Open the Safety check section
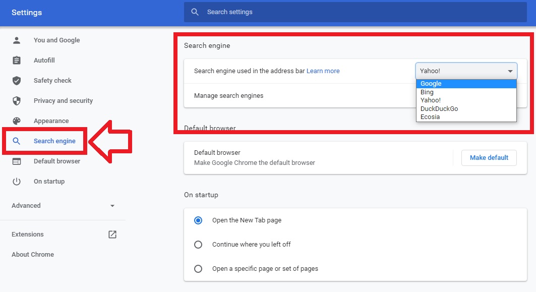 pyautogui.click(x=52, y=81)
